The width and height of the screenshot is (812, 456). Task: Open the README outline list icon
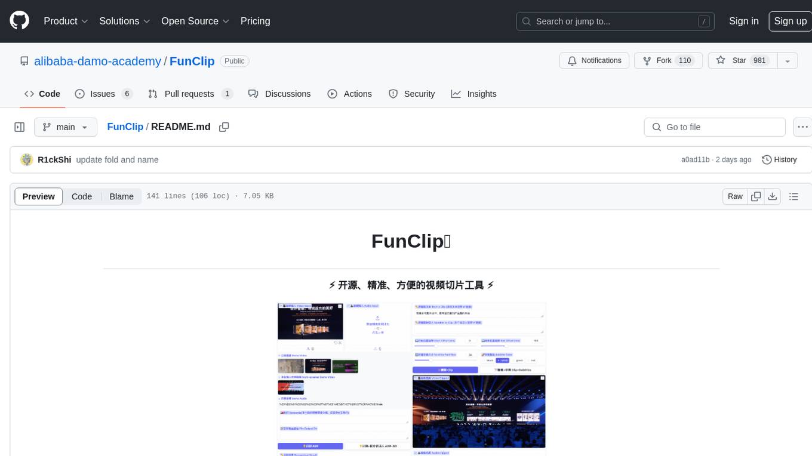click(x=793, y=196)
